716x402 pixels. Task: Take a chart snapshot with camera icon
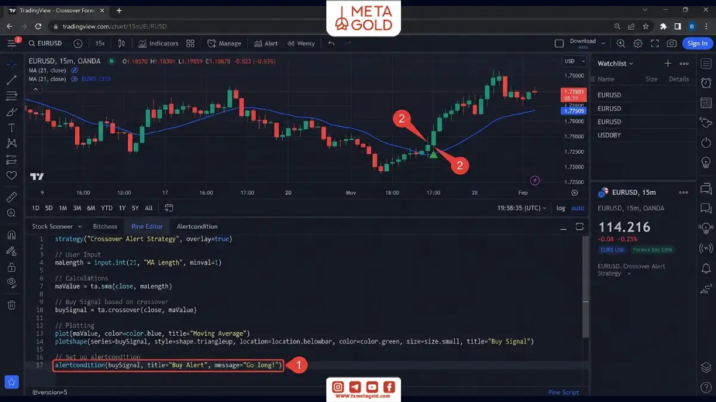(672, 43)
